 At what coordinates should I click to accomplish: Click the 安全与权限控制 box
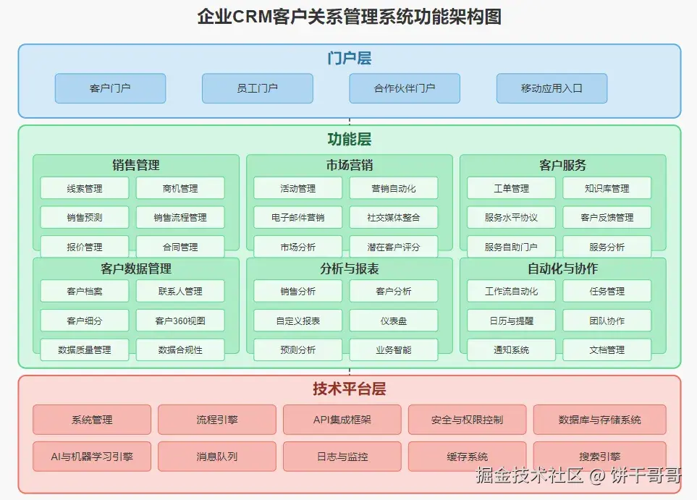tap(467, 420)
